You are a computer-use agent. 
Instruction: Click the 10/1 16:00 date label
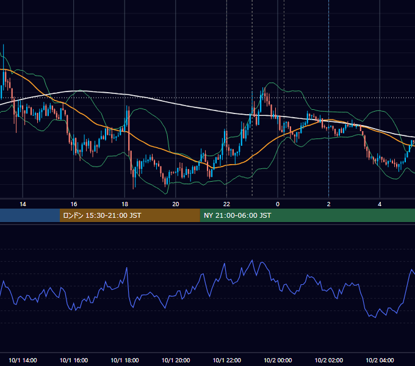click(x=74, y=360)
